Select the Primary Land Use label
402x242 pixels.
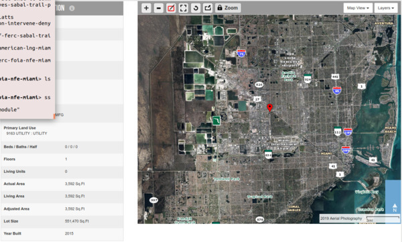[19, 128]
